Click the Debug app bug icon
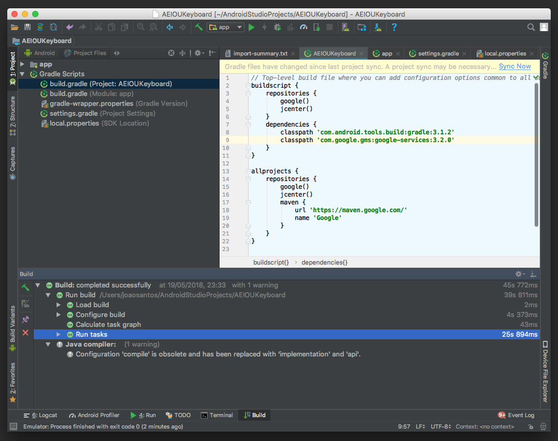This screenshot has height=441, width=558. pyautogui.click(x=278, y=27)
